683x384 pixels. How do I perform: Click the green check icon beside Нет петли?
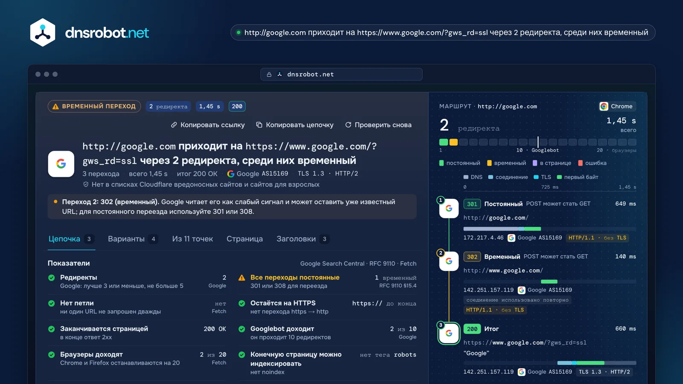tap(52, 303)
